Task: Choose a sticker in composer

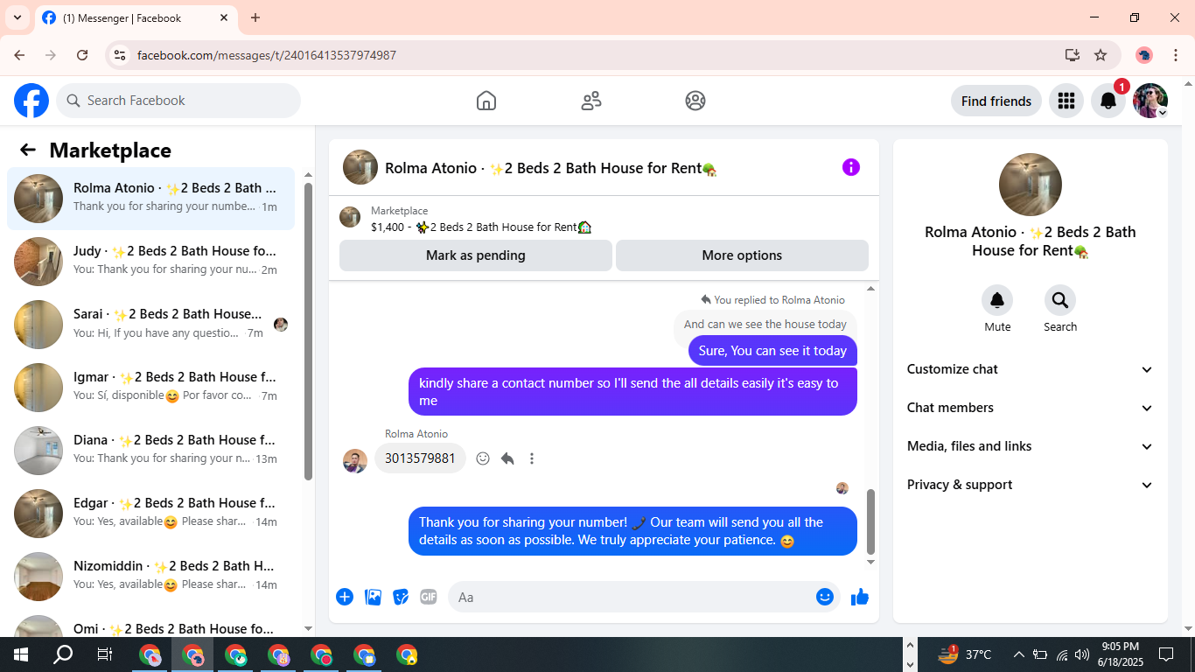Action: 401,597
